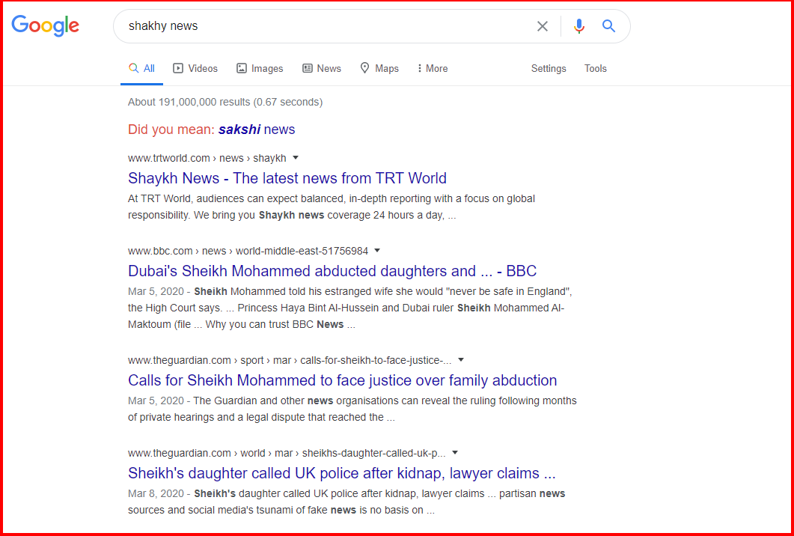Open the Maps tab

pos(379,68)
